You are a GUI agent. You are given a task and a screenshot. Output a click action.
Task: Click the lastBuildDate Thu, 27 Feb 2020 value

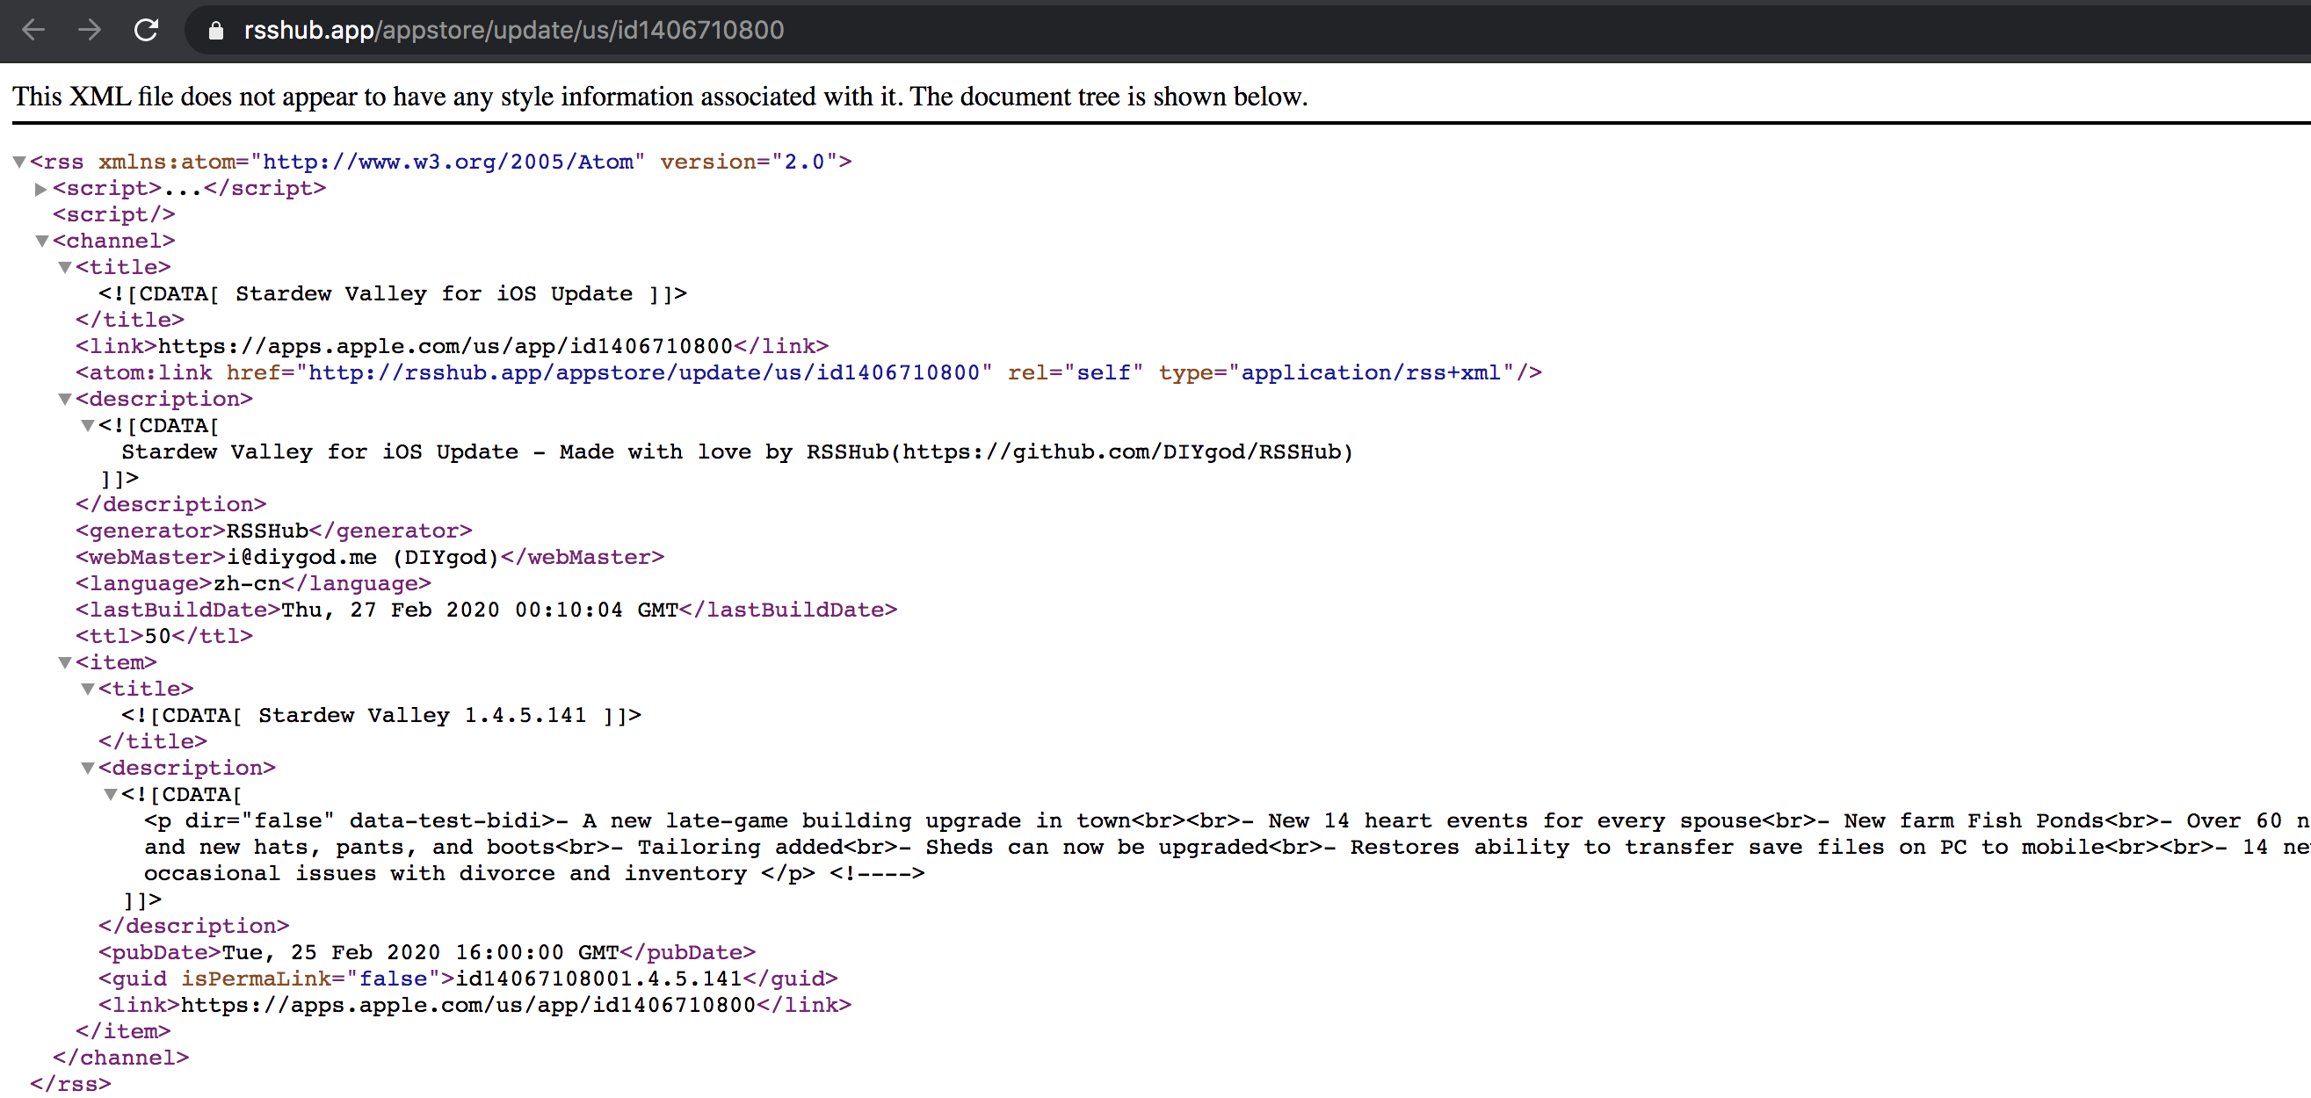480,610
